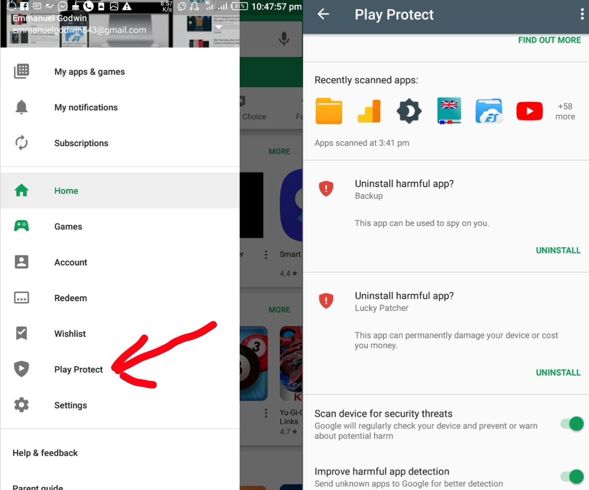589x490 pixels.
Task: Tap MORE above the Smart app row
Action: [x=279, y=151]
